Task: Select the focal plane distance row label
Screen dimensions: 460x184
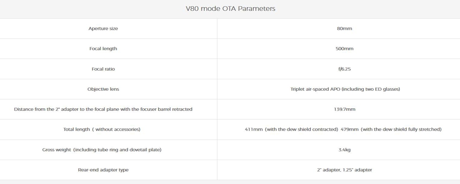Action: point(103,109)
